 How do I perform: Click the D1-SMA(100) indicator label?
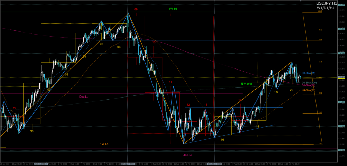tap(309, 82)
